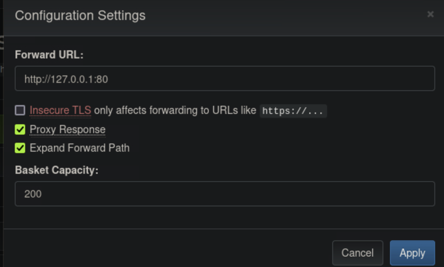Click the Expand Forward Path label text

click(x=80, y=148)
